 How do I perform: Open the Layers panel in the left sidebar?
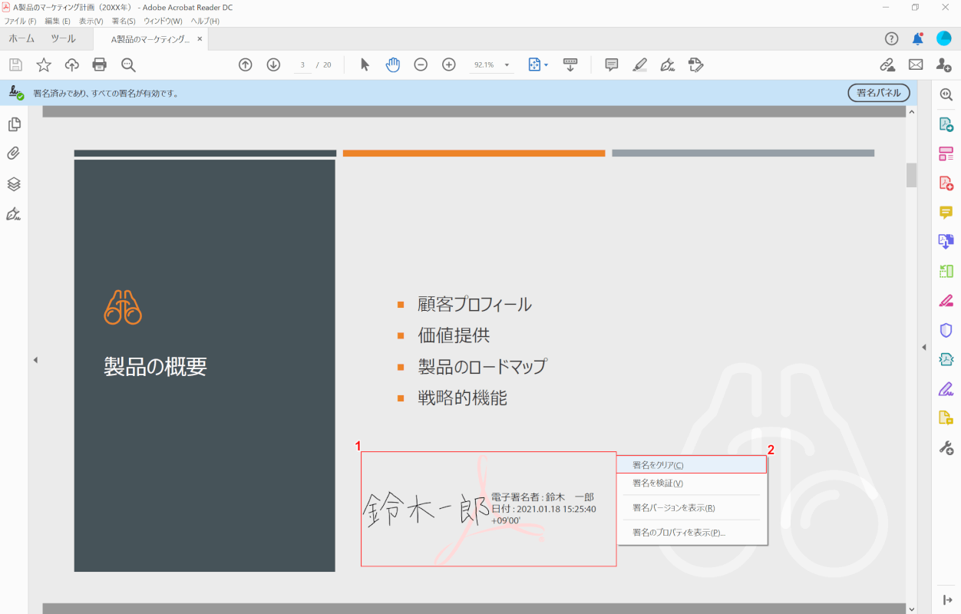[x=14, y=183]
